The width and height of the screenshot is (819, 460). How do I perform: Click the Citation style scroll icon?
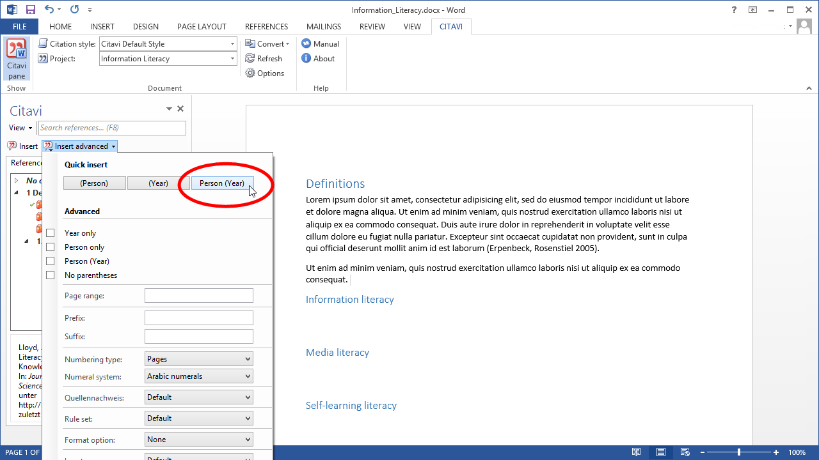43,43
